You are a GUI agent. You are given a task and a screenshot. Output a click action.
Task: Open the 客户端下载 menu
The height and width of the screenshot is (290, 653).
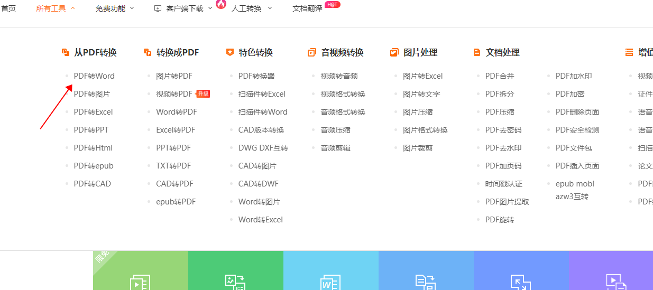point(185,8)
